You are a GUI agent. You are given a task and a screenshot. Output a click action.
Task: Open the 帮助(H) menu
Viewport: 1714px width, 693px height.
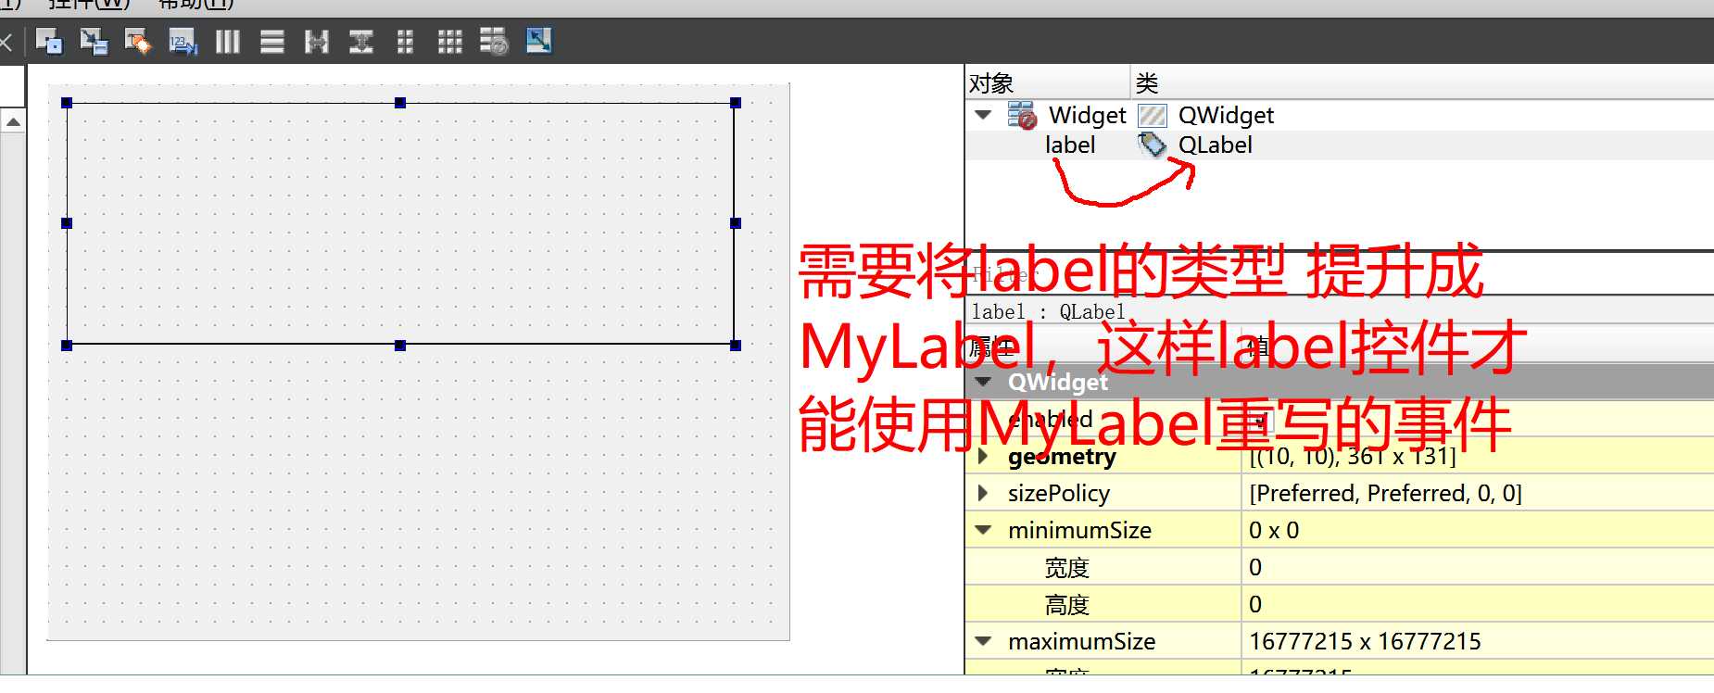[196, 5]
